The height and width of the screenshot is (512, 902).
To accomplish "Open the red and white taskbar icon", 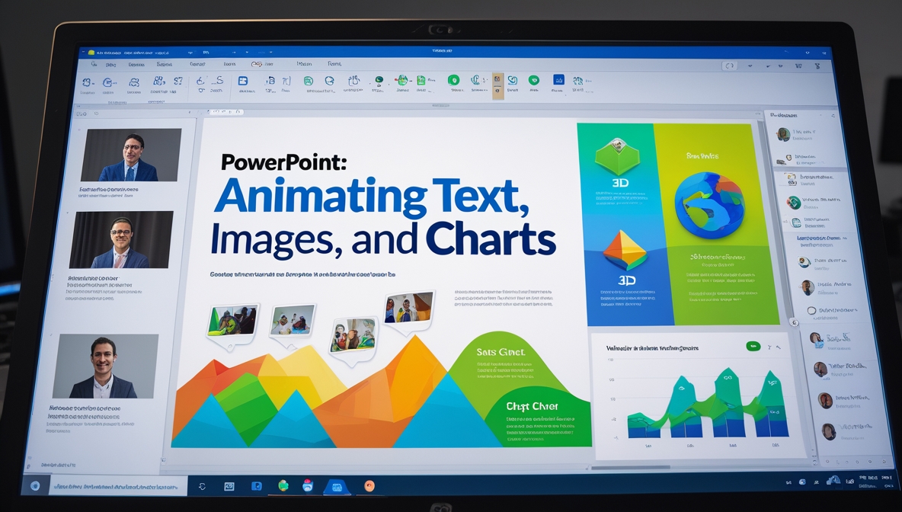I will [x=308, y=485].
